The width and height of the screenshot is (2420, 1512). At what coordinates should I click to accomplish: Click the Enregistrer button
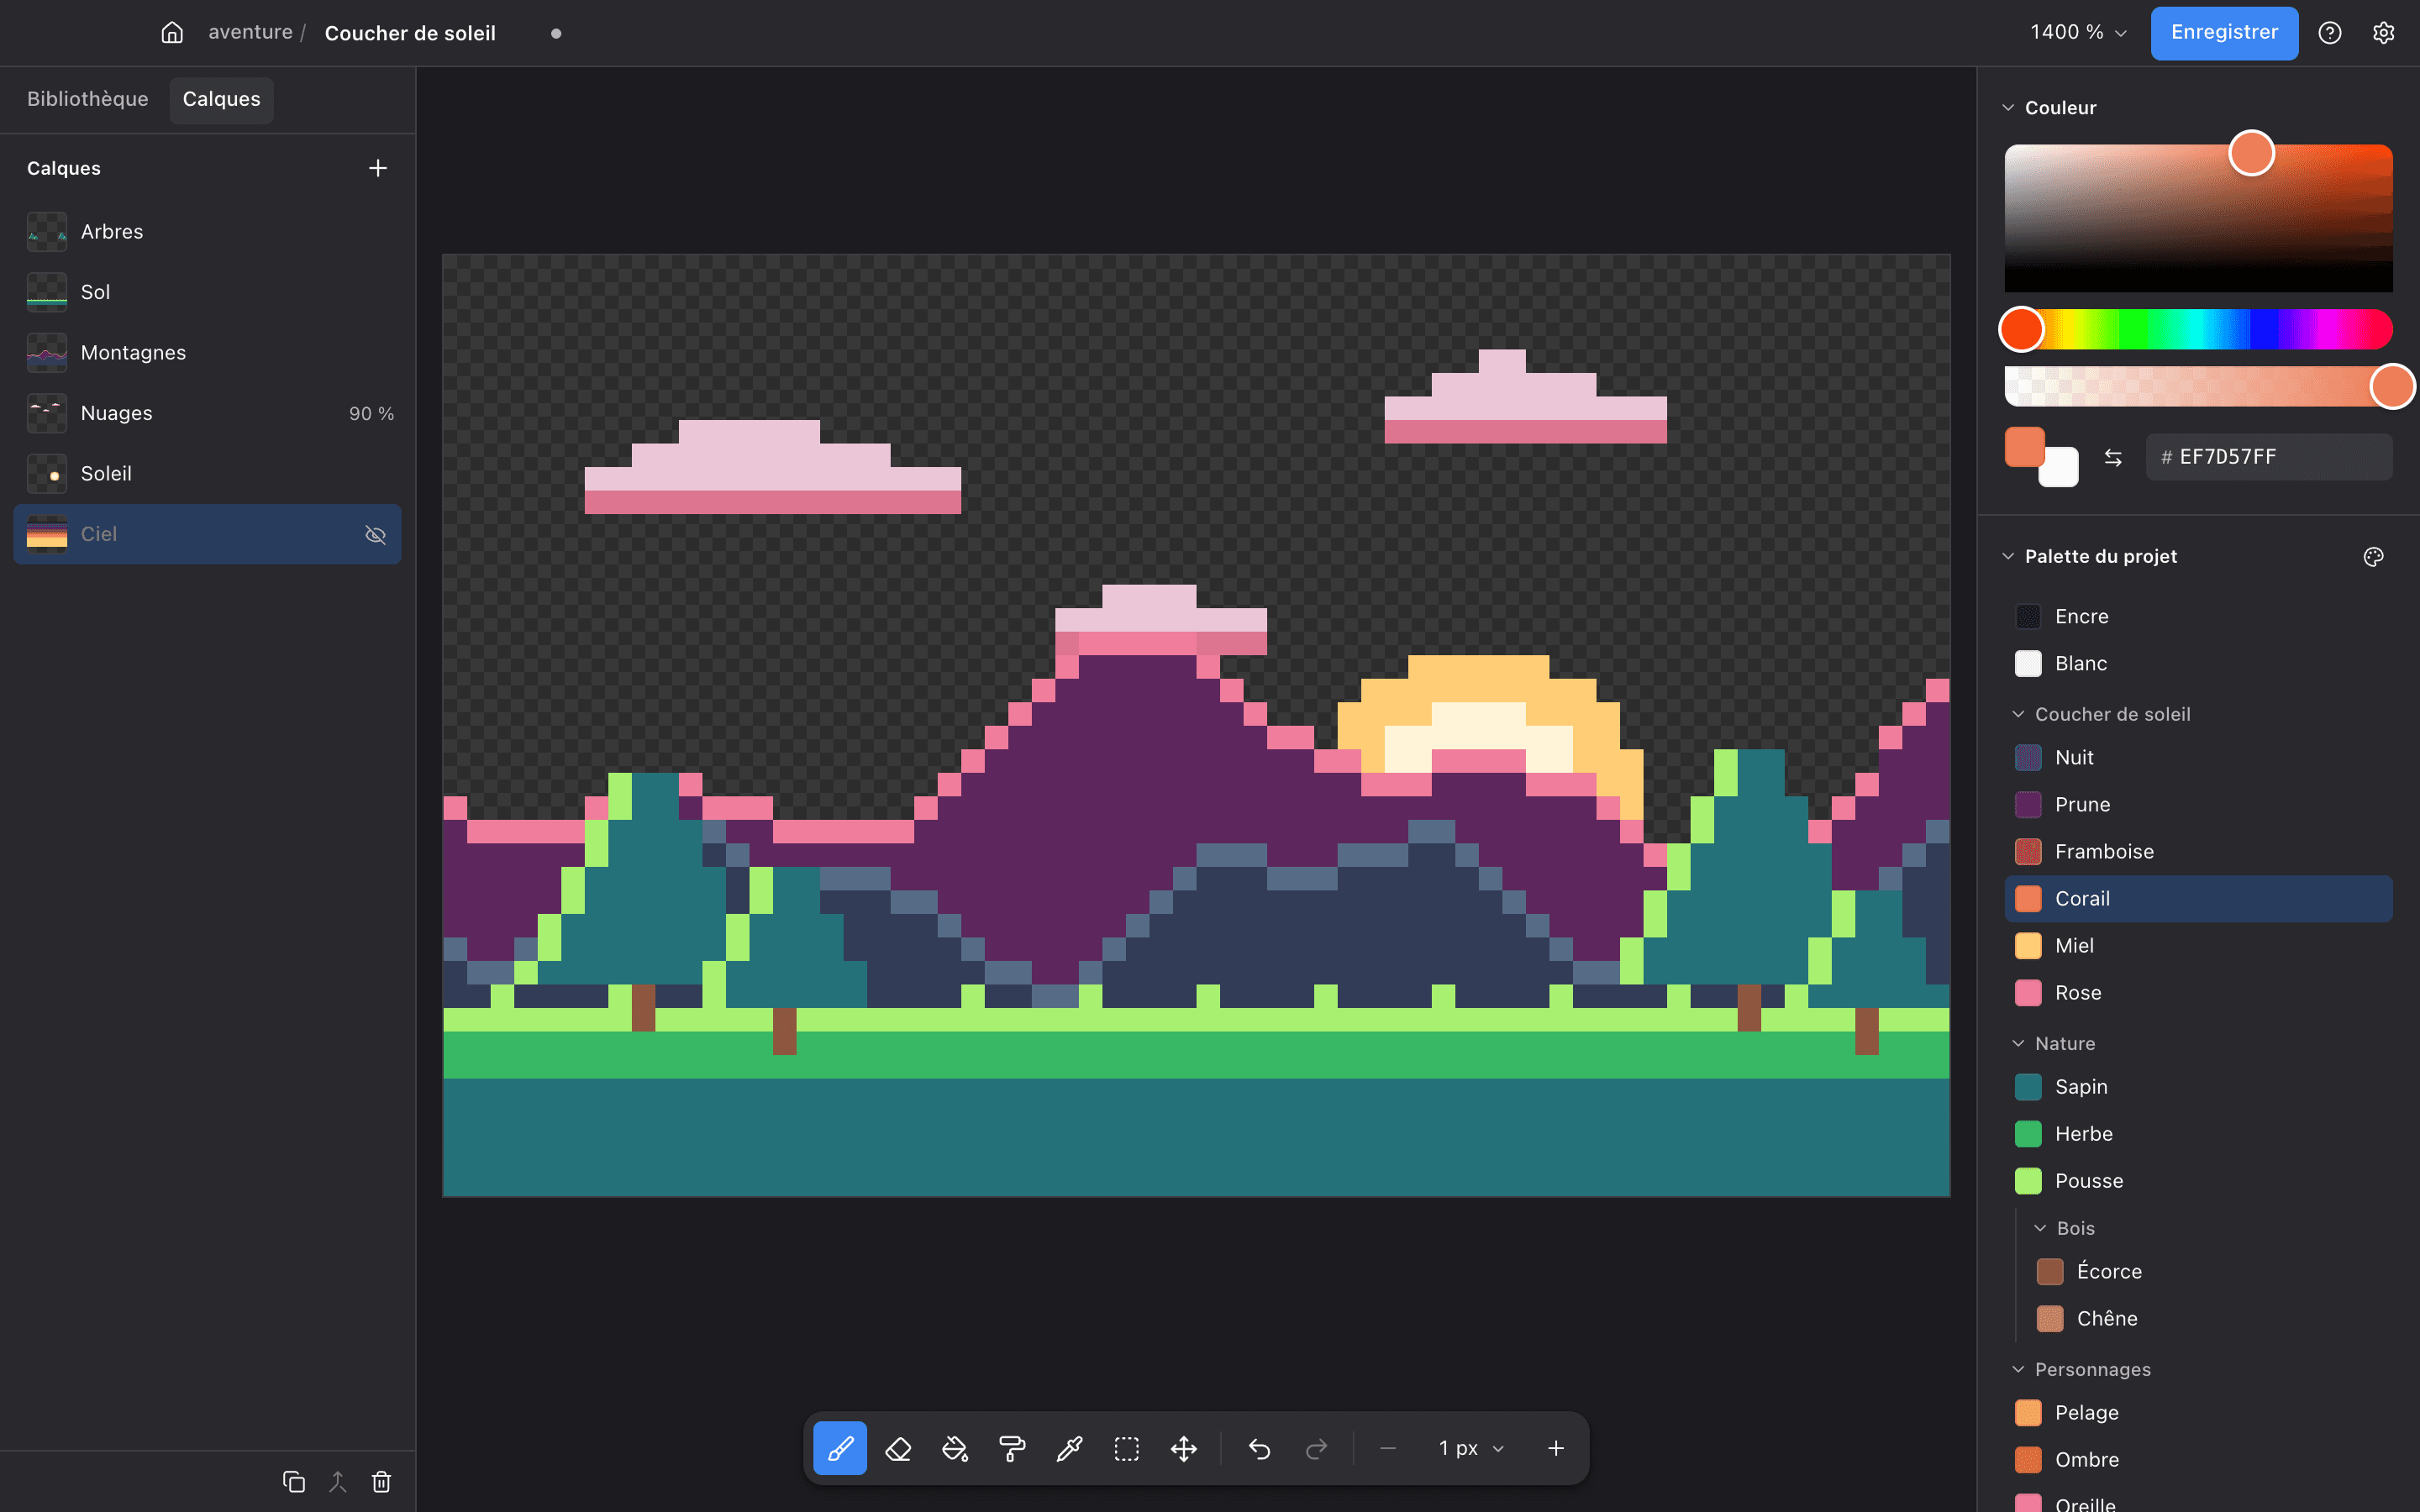point(2224,33)
